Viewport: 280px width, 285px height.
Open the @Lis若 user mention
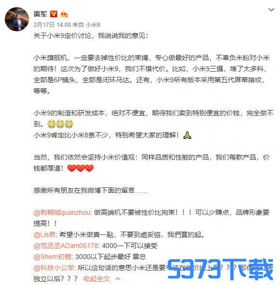[x=44, y=235]
